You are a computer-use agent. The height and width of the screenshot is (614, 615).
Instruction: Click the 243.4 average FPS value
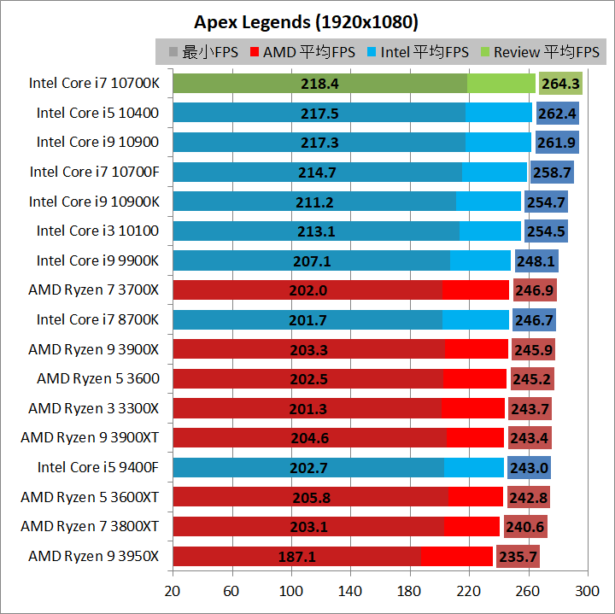pos(530,438)
